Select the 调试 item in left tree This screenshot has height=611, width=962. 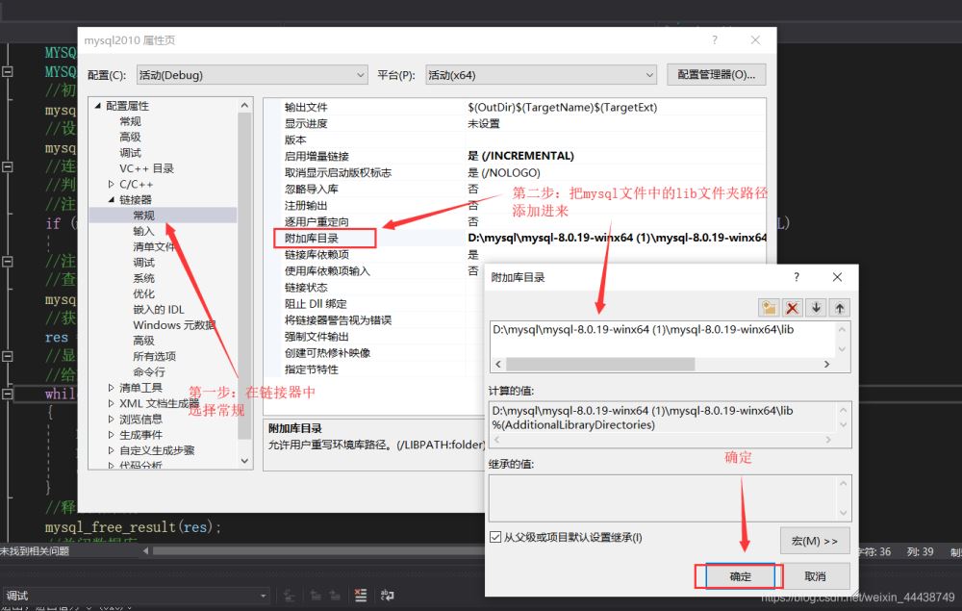pos(132,153)
